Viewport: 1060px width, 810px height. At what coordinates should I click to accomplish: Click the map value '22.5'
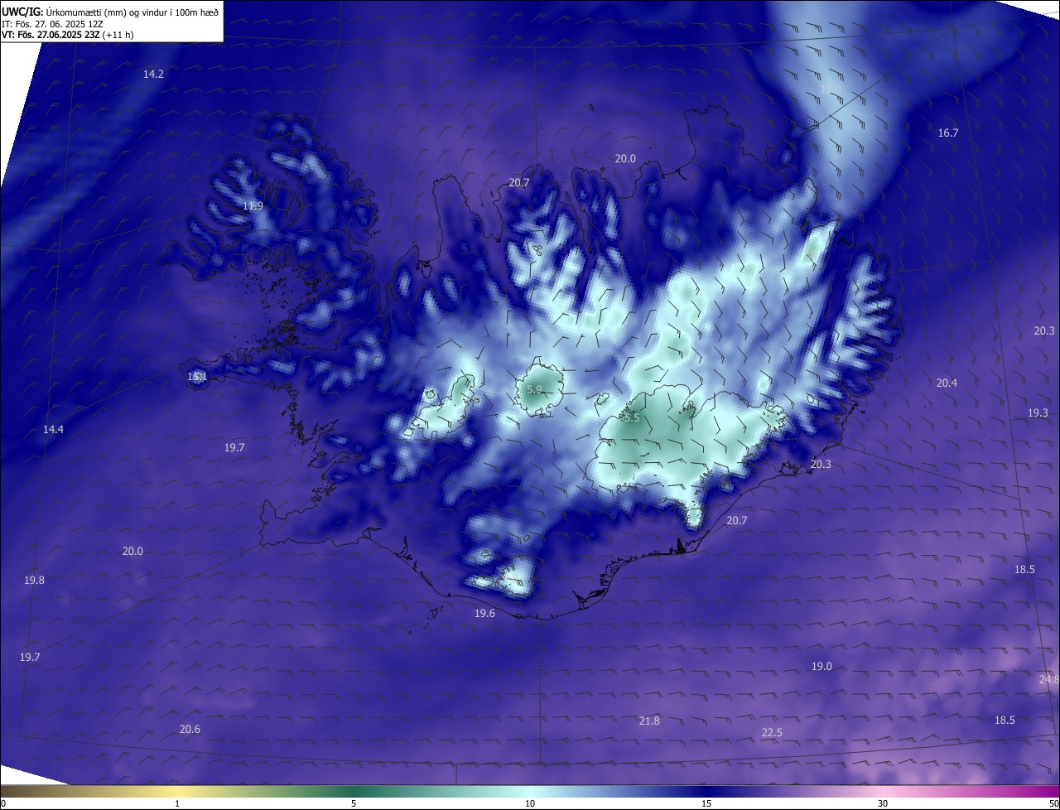[772, 732]
